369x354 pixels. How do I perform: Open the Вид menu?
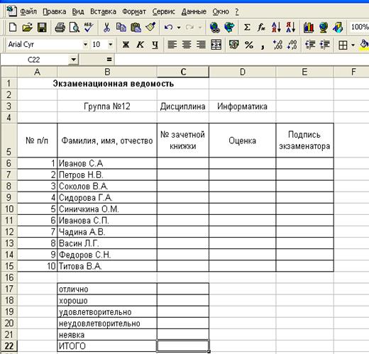tap(78, 11)
